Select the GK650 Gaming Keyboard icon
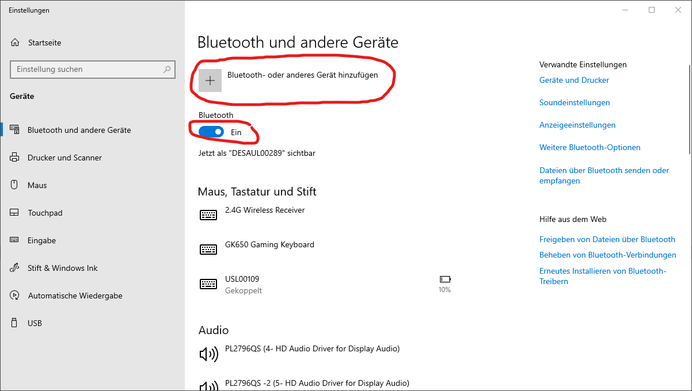The width and height of the screenshot is (692, 391). pyautogui.click(x=208, y=250)
